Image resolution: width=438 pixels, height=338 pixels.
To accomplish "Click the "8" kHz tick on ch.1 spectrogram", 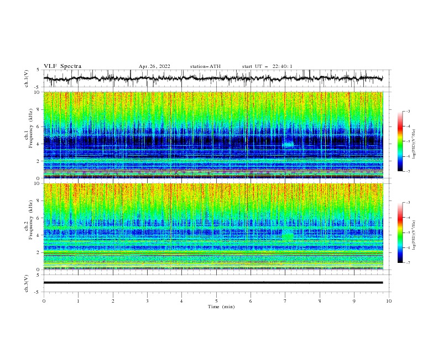I will (x=39, y=109).
